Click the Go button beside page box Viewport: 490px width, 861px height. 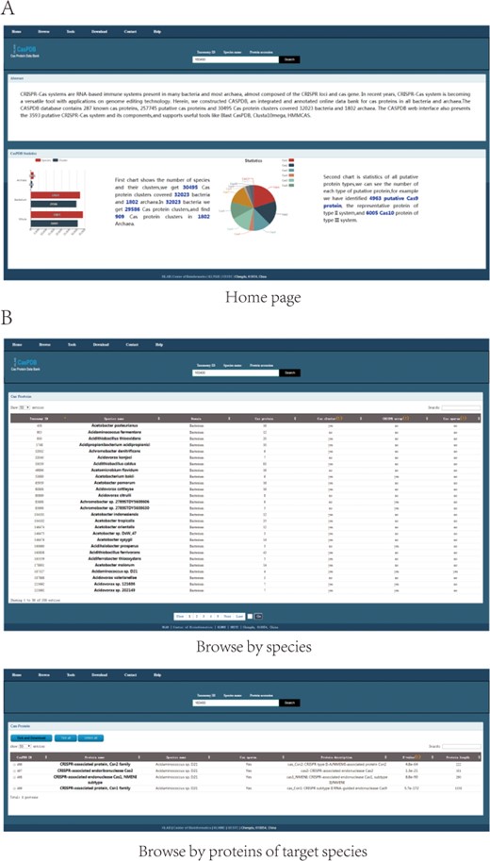259,616
